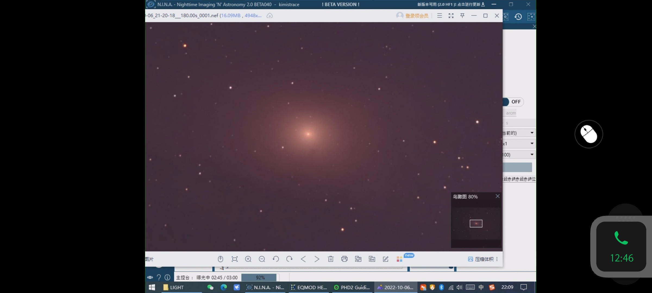Open the viewer hamburger menu
The image size is (652, 293).
(440, 16)
